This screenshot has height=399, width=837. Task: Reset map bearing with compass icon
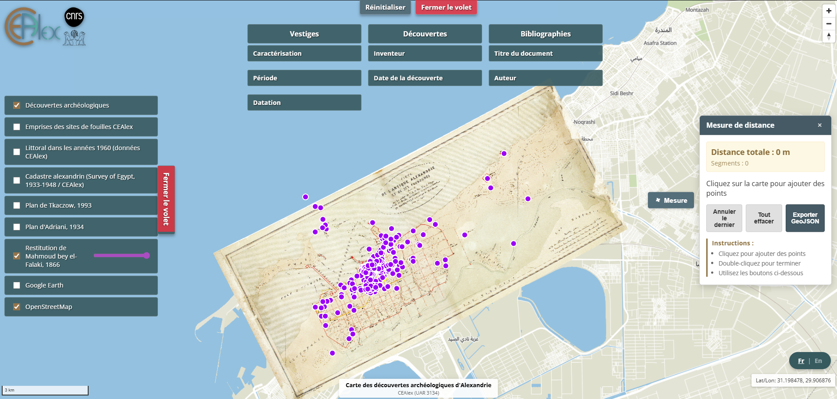coord(828,36)
